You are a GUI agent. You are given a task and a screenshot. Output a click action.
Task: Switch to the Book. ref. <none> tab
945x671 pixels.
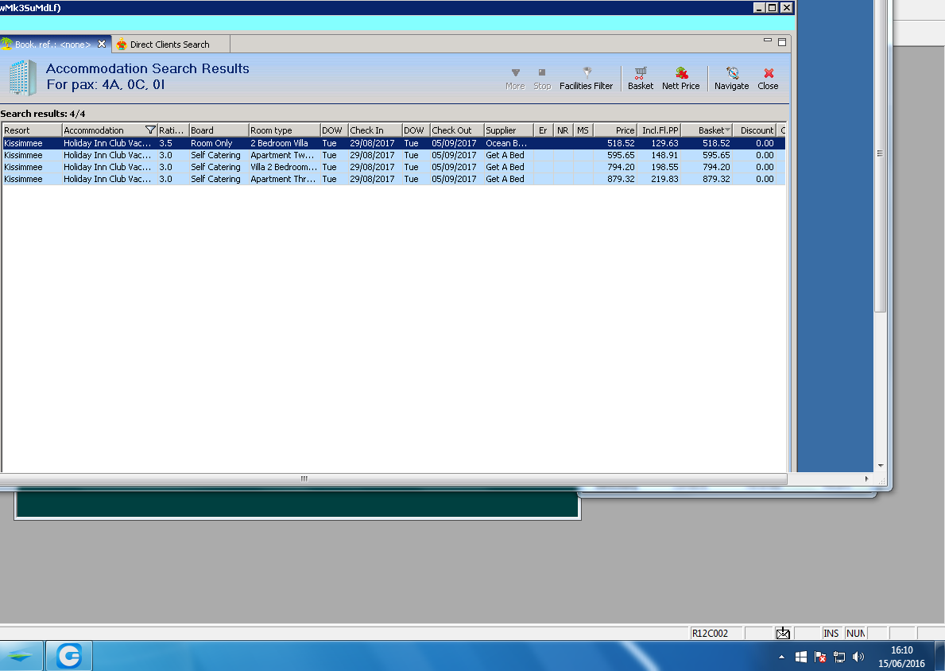[x=52, y=44]
